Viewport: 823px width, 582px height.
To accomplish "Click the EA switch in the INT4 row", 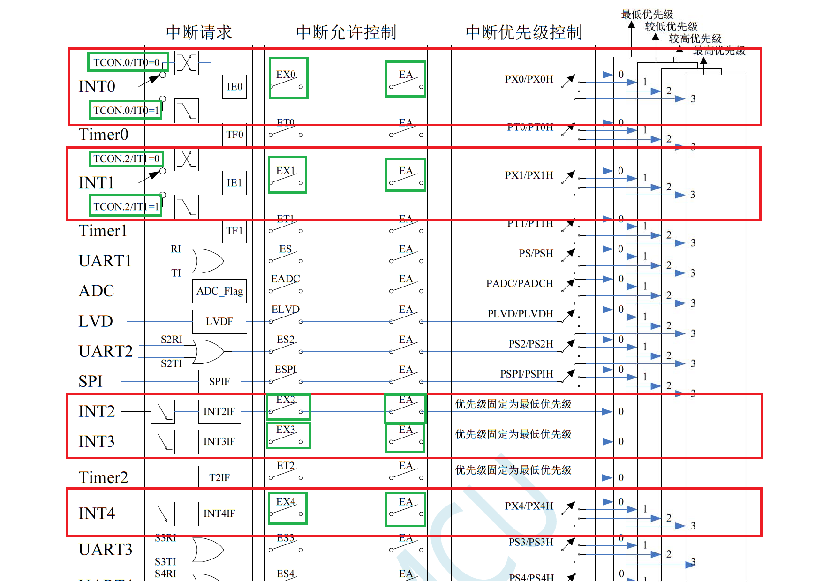I will (x=406, y=510).
